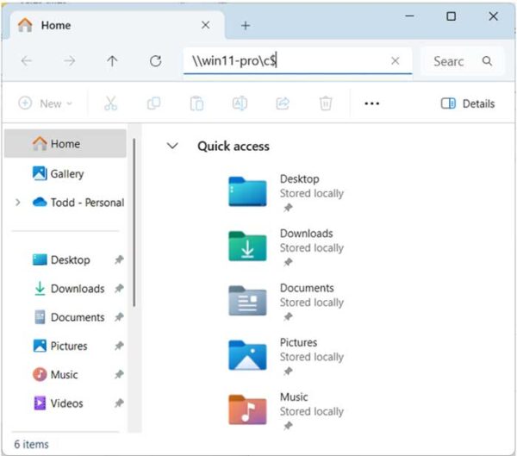Click the Rename toolbar icon
The height and width of the screenshot is (456, 517).
coord(240,103)
